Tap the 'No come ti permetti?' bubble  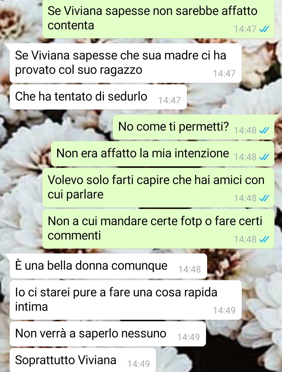point(193,127)
